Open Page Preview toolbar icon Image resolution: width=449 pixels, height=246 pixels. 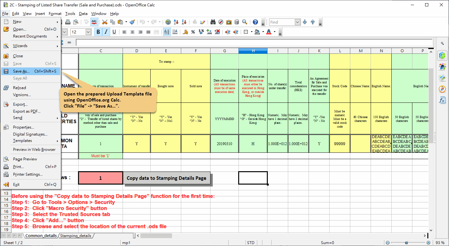tap(75, 22)
